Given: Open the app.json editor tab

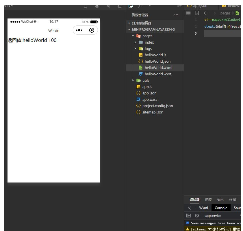Looking at the screenshot, I should pos(200,6).
